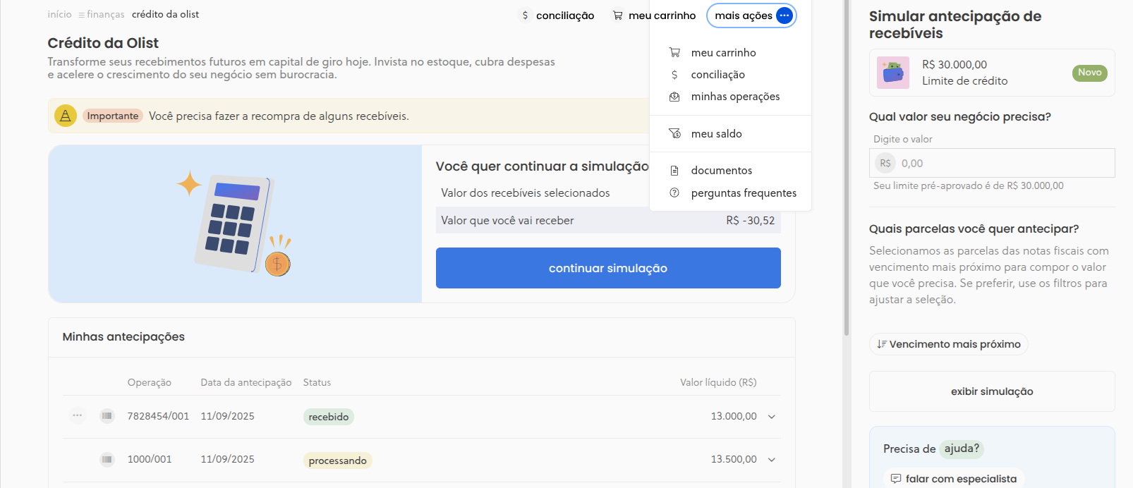Viewport: 1133px width, 488px height.
Task: Click the exibir simulação button
Action: pos(992,391)
